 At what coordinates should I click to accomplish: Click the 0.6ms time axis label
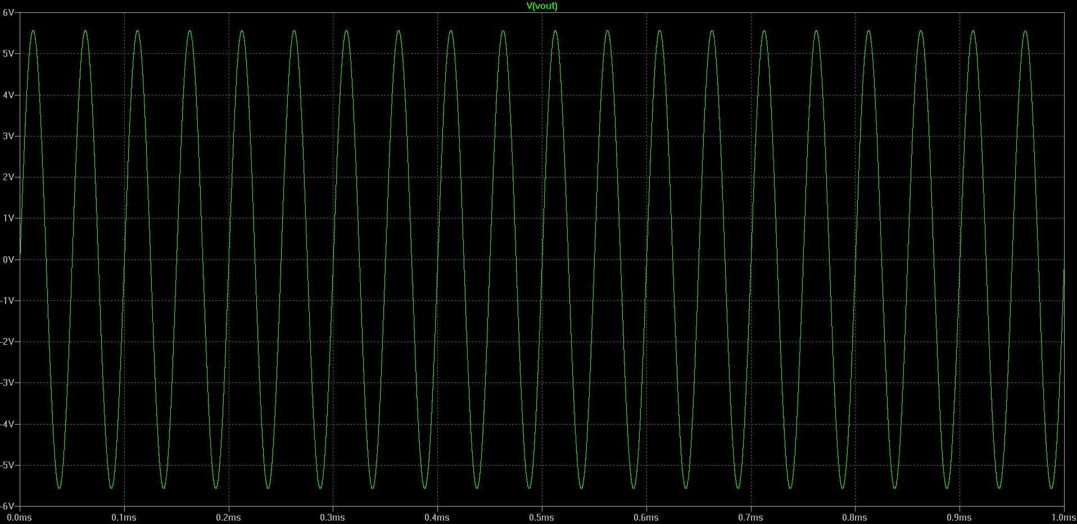click(x=646, y=517)
